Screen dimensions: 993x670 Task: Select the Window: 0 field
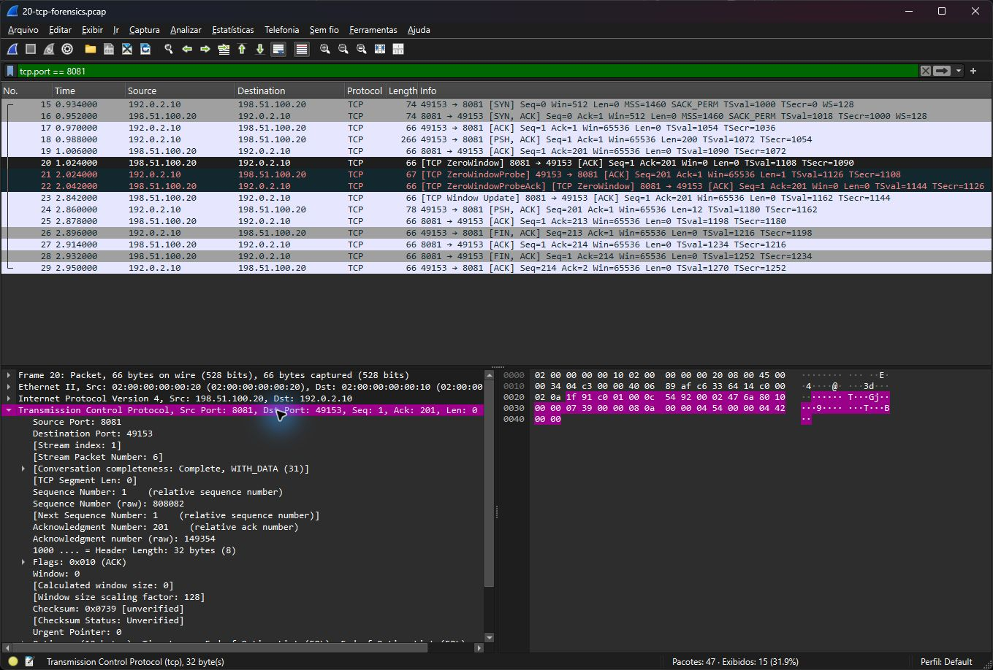(56, 574)
